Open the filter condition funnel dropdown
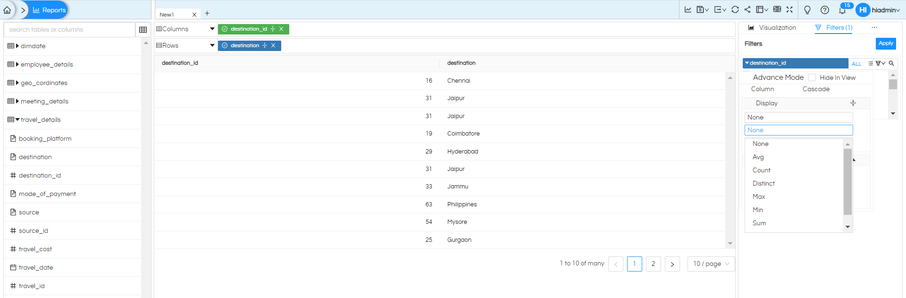This screenshot has width=906, height=298. tap(881, 63)
